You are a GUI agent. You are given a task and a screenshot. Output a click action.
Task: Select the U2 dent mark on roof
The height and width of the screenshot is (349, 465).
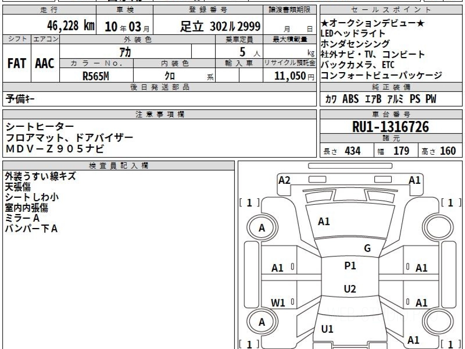[350, 289]
